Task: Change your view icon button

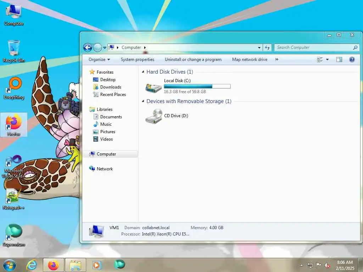Action: [320, 59]
